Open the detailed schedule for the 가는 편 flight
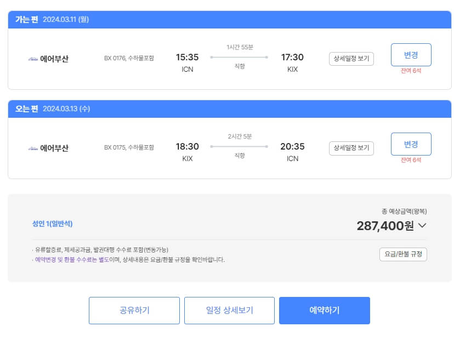 pos(351,59)
